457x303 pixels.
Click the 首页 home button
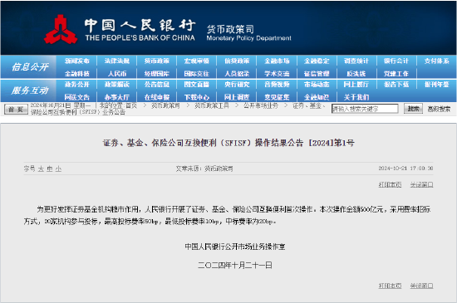point(16,110)
